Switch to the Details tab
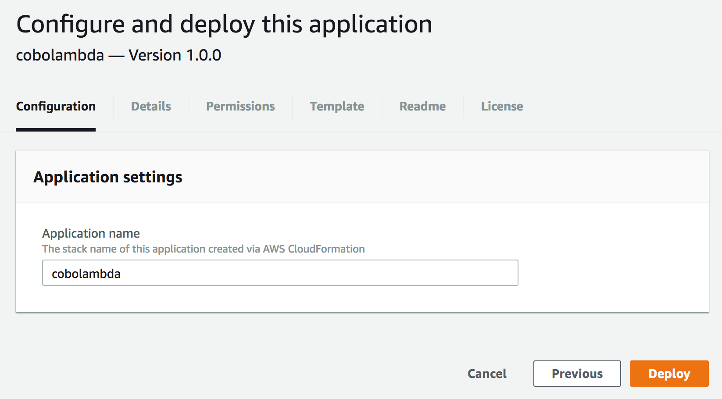The height and width of the screenshot is (399, 722). click(x=151, y=107)
